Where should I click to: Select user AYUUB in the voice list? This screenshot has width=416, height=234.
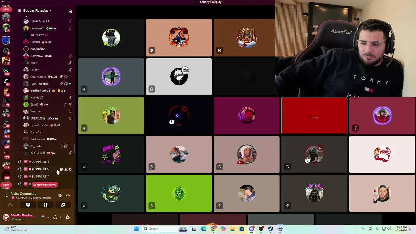(47, 153)
